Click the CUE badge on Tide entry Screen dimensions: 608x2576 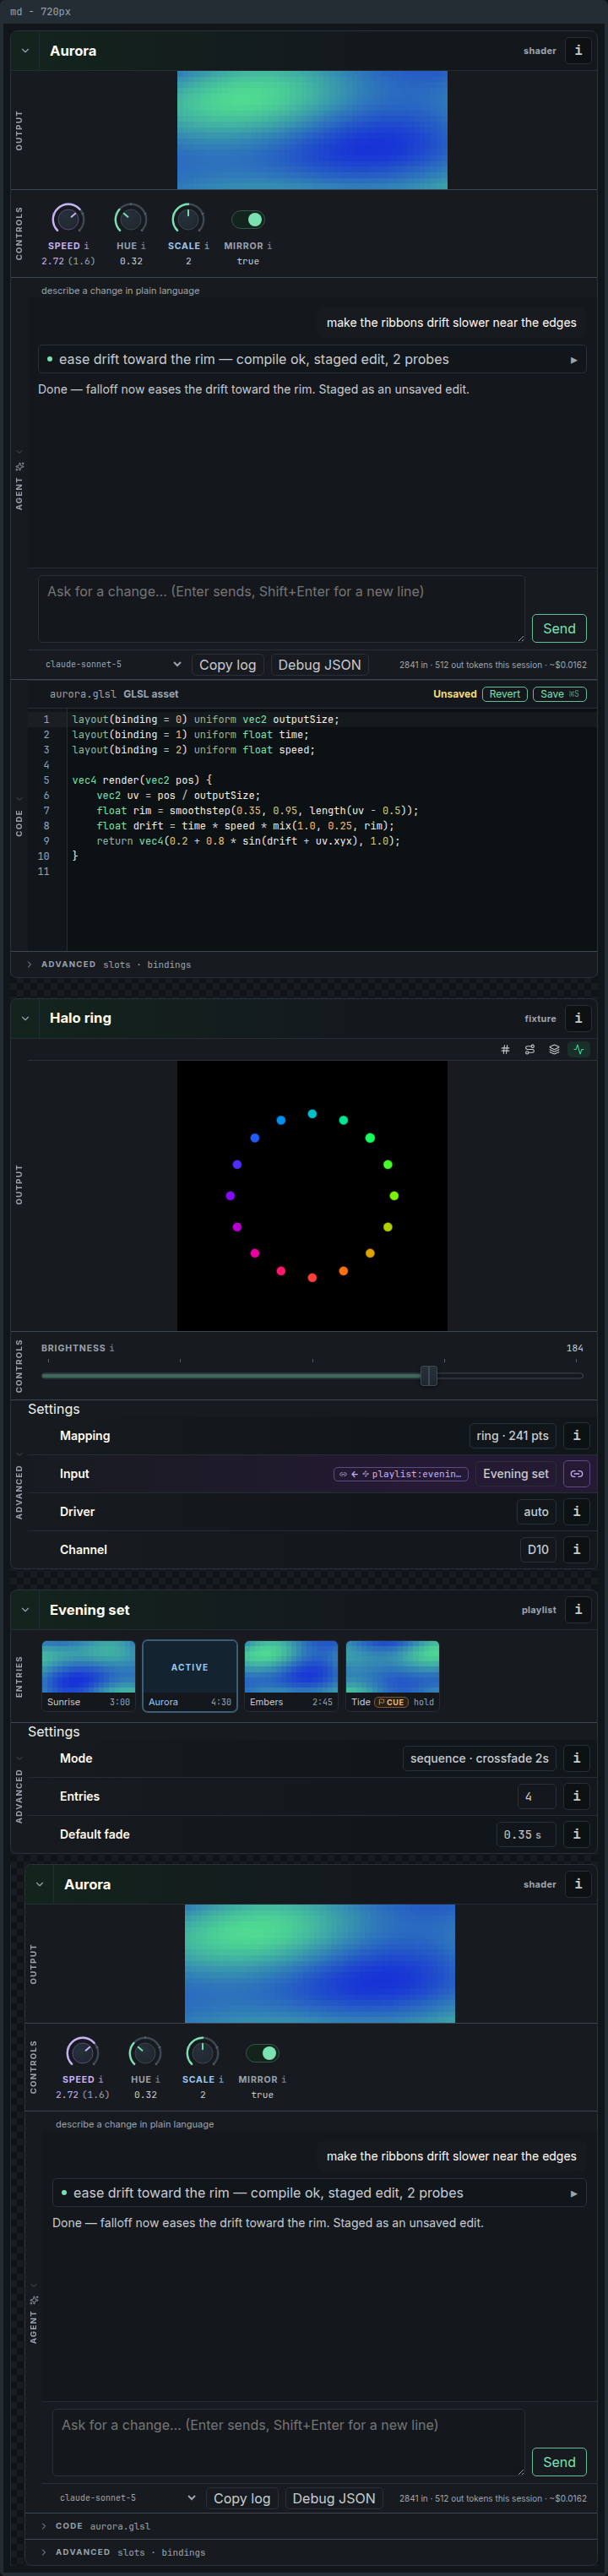coord(391,1702)
